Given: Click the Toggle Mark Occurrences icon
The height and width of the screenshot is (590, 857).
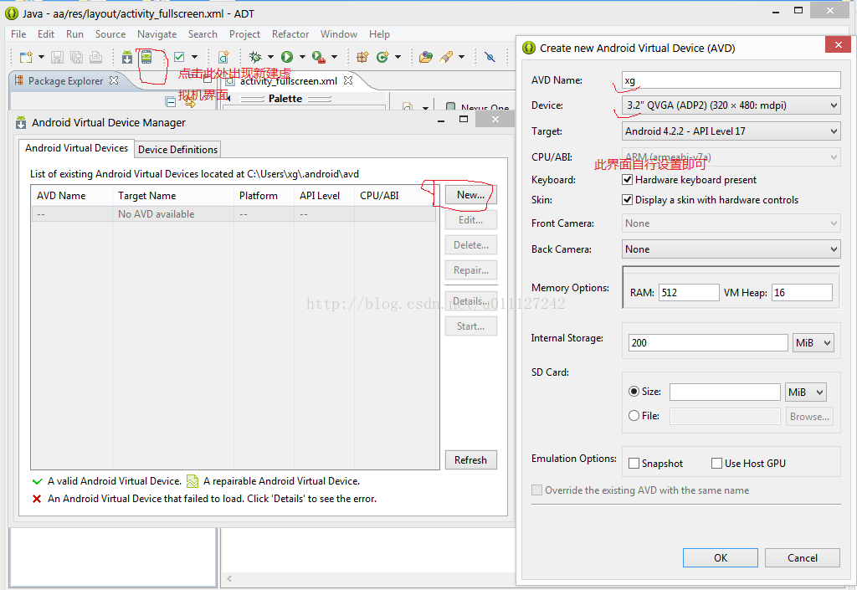Looking at the screenshot, I should pyautogui.click(x=490, y=57).
